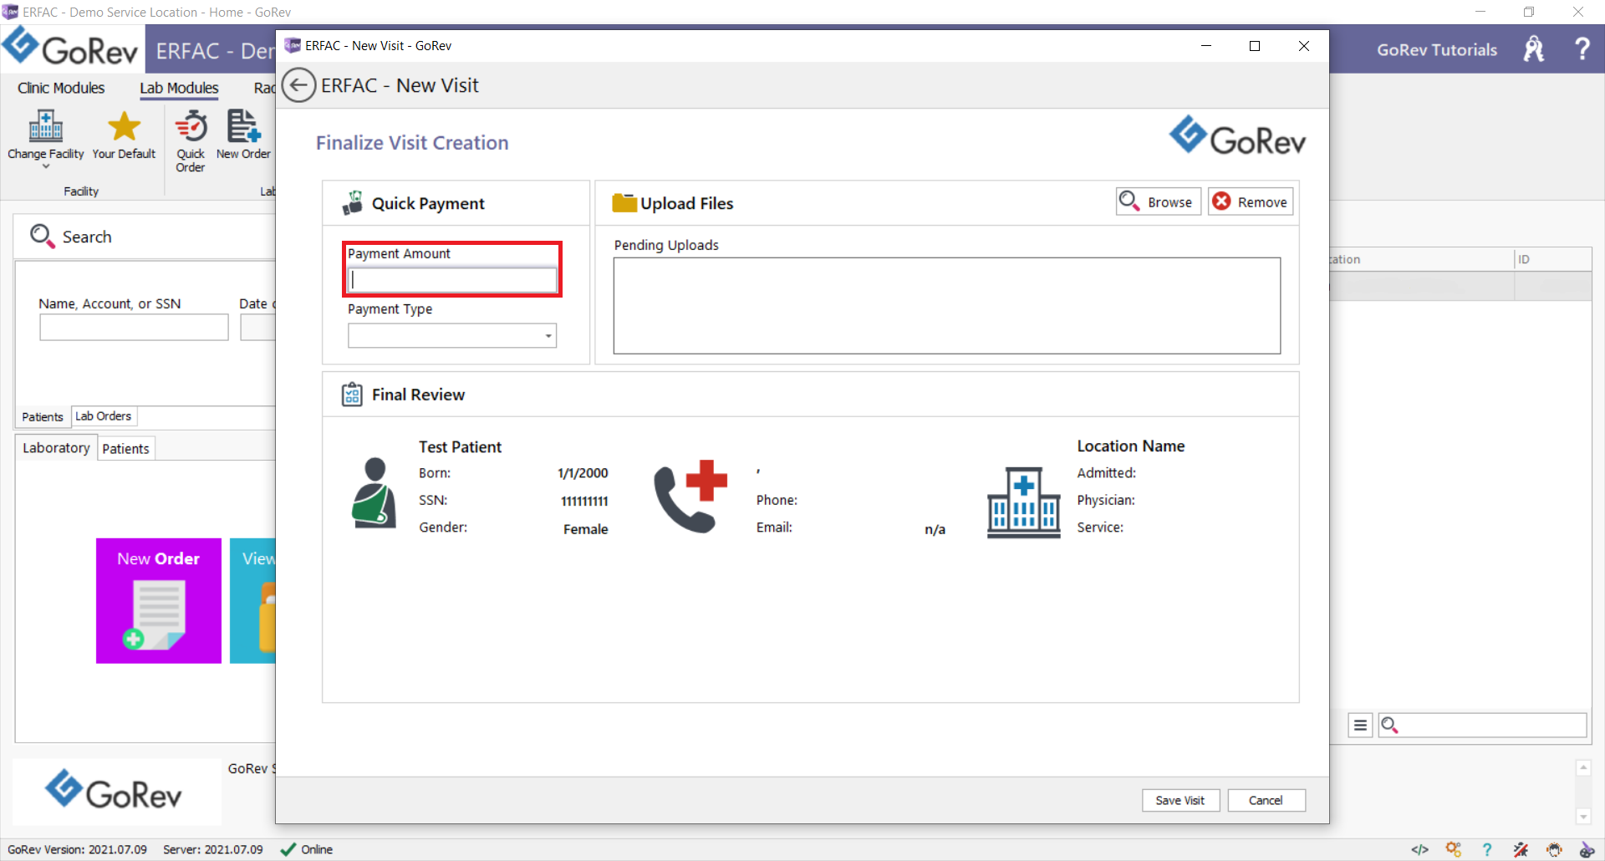Select the Patients search tab
The height and width of the screenshot is (861, 1605).
[x=43, y=416]
